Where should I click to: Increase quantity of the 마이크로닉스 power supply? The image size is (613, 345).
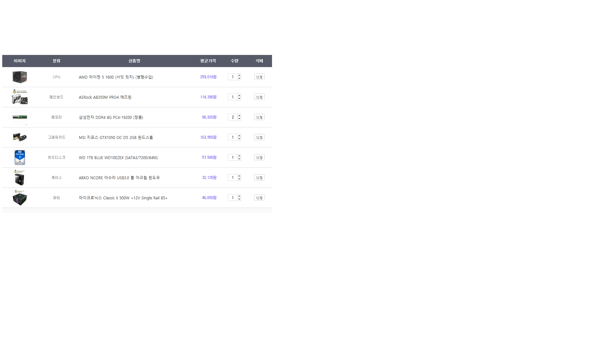tap(239, 196)
